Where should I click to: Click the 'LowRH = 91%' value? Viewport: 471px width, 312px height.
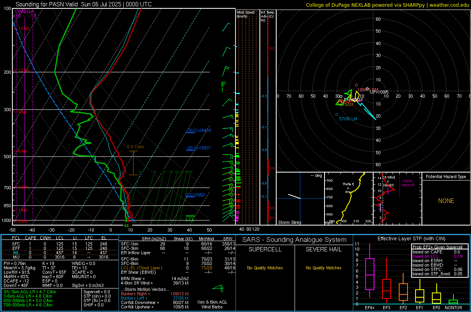click(x=17, y=273)
